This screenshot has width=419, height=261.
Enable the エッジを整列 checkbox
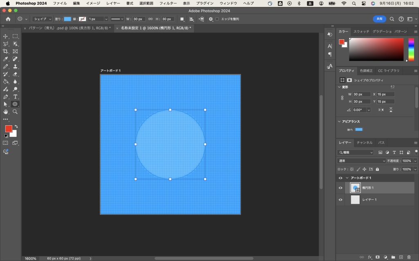click(x=217, y=19)
